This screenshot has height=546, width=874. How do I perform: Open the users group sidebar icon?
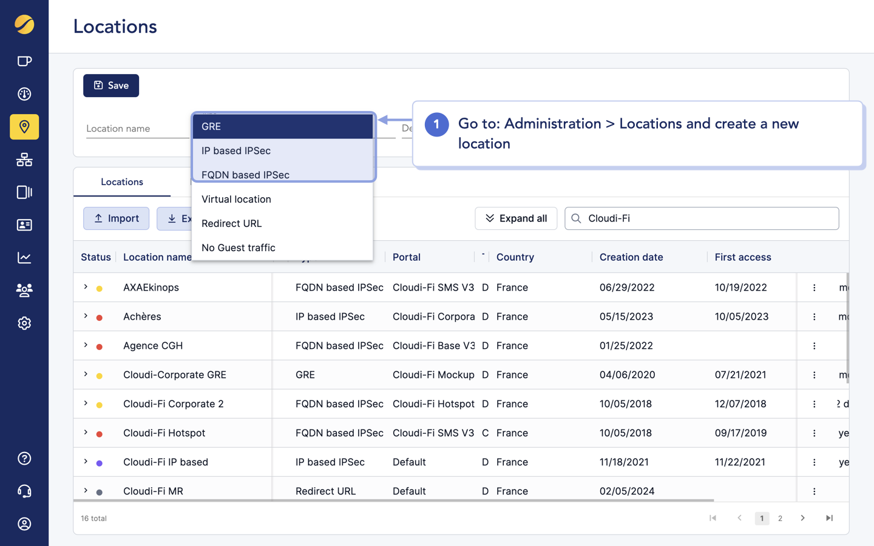click(x=24, y=291)
